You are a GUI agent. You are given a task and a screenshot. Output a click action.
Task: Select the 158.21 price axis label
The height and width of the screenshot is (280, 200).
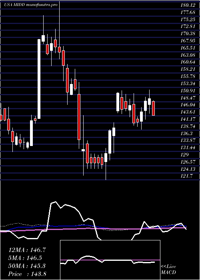click(188, 69)
